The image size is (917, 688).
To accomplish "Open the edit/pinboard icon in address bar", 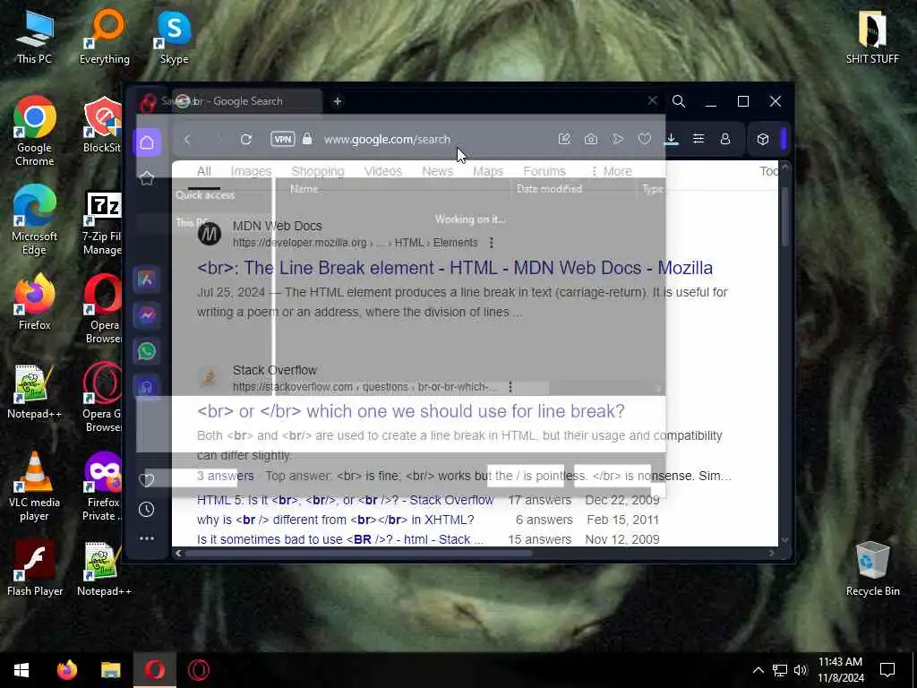I will (564, 139).
